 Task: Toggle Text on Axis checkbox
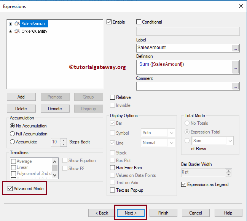(113, 183)
